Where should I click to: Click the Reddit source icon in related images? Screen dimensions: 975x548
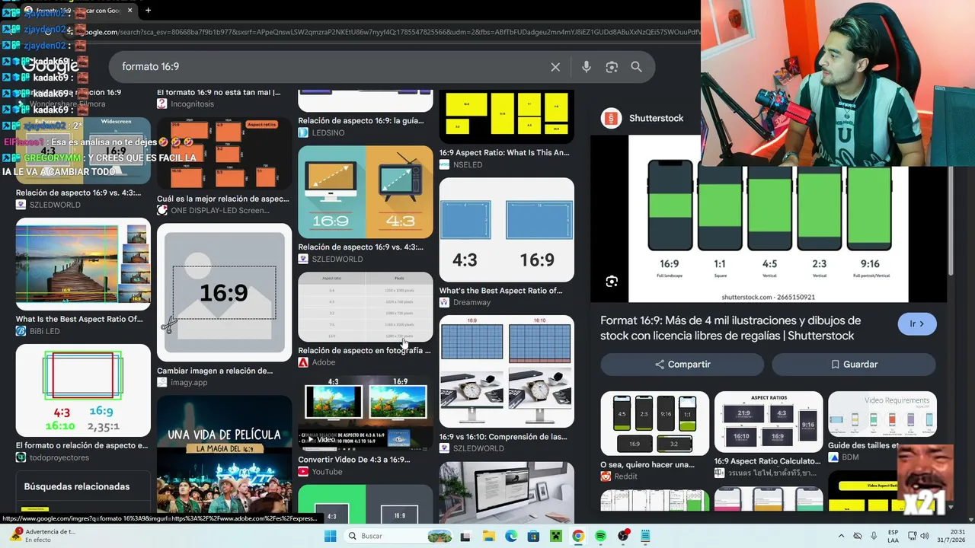coord(606,476)
